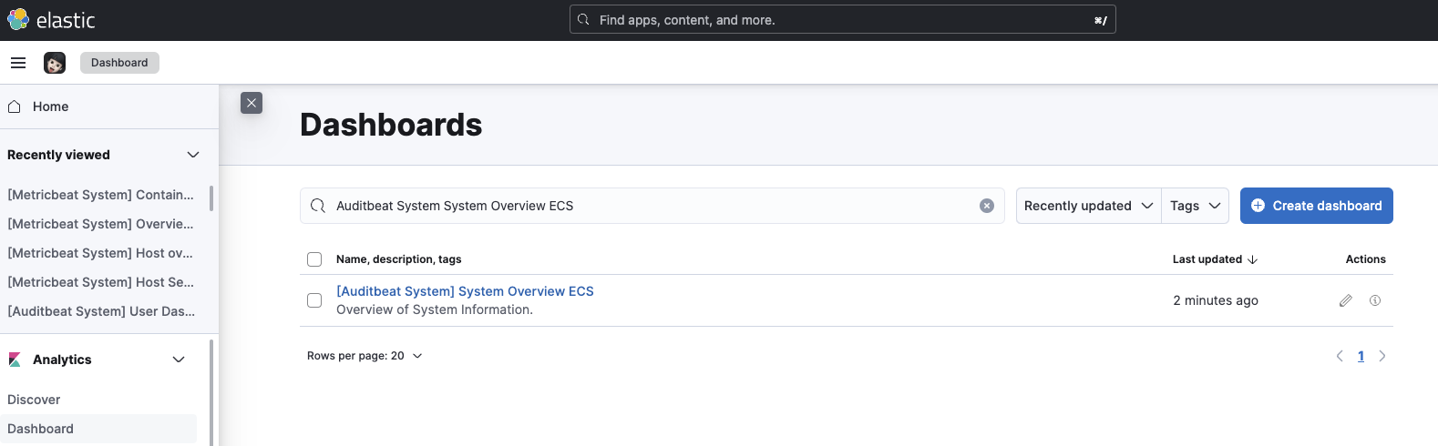Click the Actions column header
Screen dimensions: 1438x446
(x=1365, y=259)
